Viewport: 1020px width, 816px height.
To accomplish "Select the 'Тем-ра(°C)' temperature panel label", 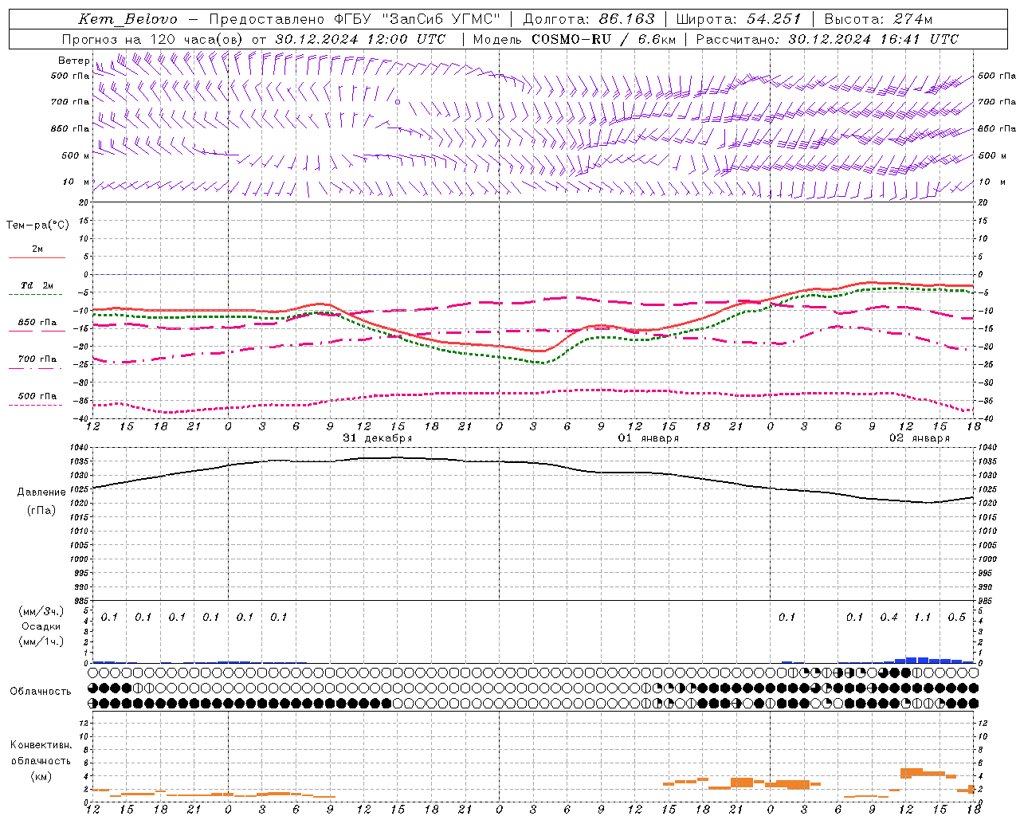I will pyautogui.click(x=37, y=226).
